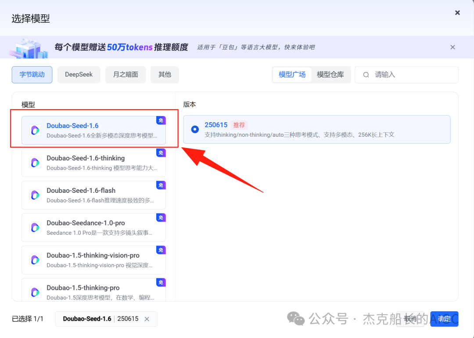Image resolution: width=474 pixels, height=338 pixels.
Task: Pick the Doubao-Seedance-1.0-pro model name
Action: pos(86,223)
